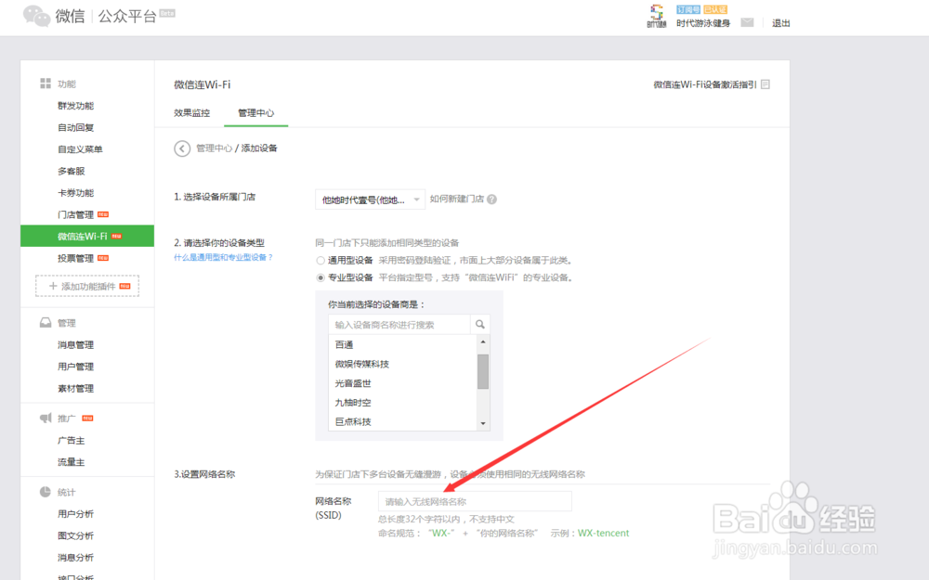Switch to the 管理中心 tab
929x580 pixels.
point(256,113)
